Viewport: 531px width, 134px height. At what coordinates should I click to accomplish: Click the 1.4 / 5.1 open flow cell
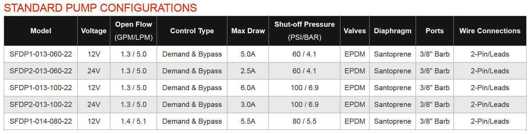133,121
